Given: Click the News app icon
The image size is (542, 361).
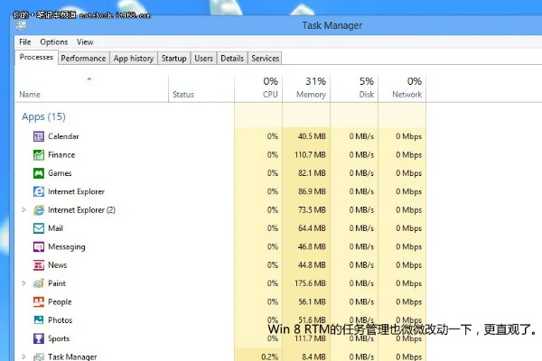Looking at the screenshot, I should tap(39, 265).
